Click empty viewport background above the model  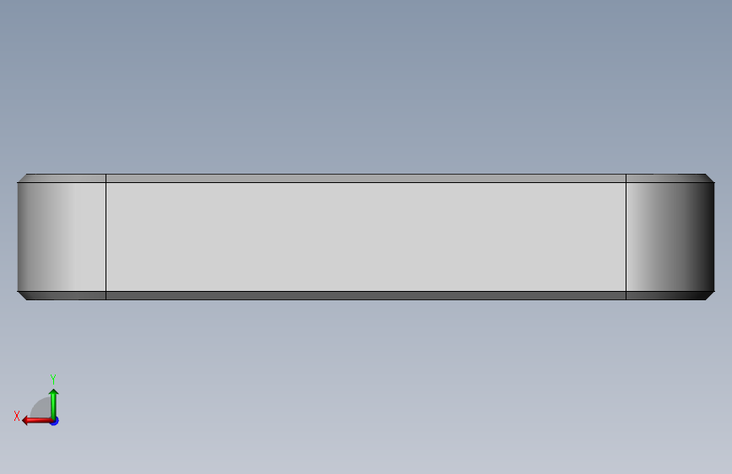(x=366, y=84)
